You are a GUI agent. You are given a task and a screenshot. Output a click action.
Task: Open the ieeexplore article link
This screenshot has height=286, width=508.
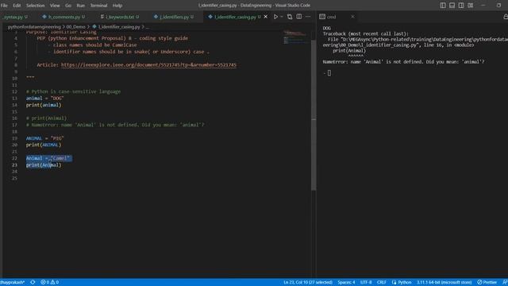[148, 65]
